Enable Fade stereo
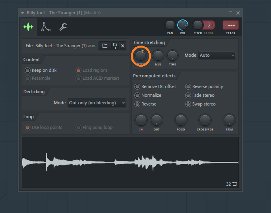Image resolution: width=271 pixels, height=213 pixels. pos(200,95)
